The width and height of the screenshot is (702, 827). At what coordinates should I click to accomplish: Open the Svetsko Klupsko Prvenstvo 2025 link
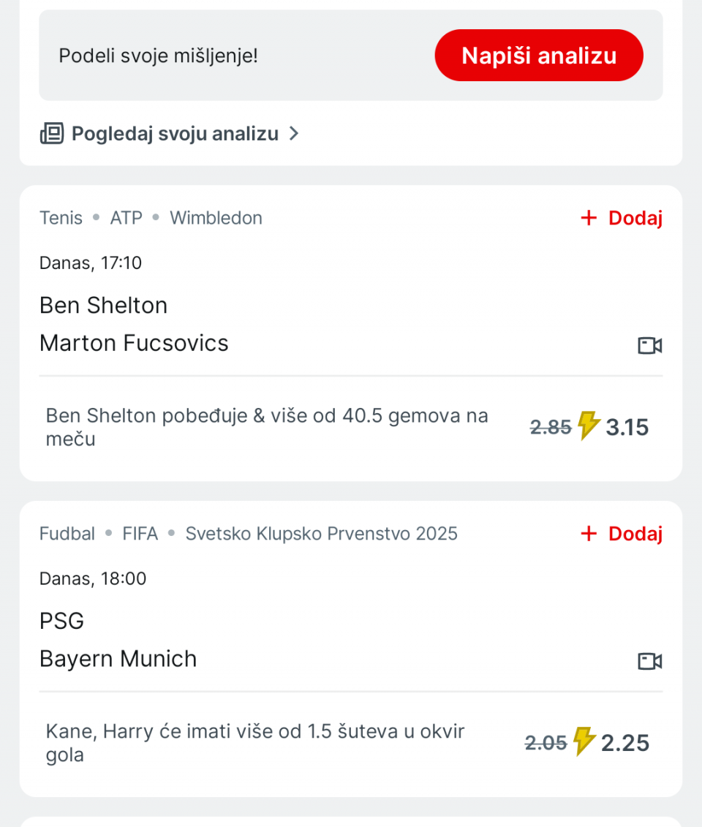(x=321, y=534)
